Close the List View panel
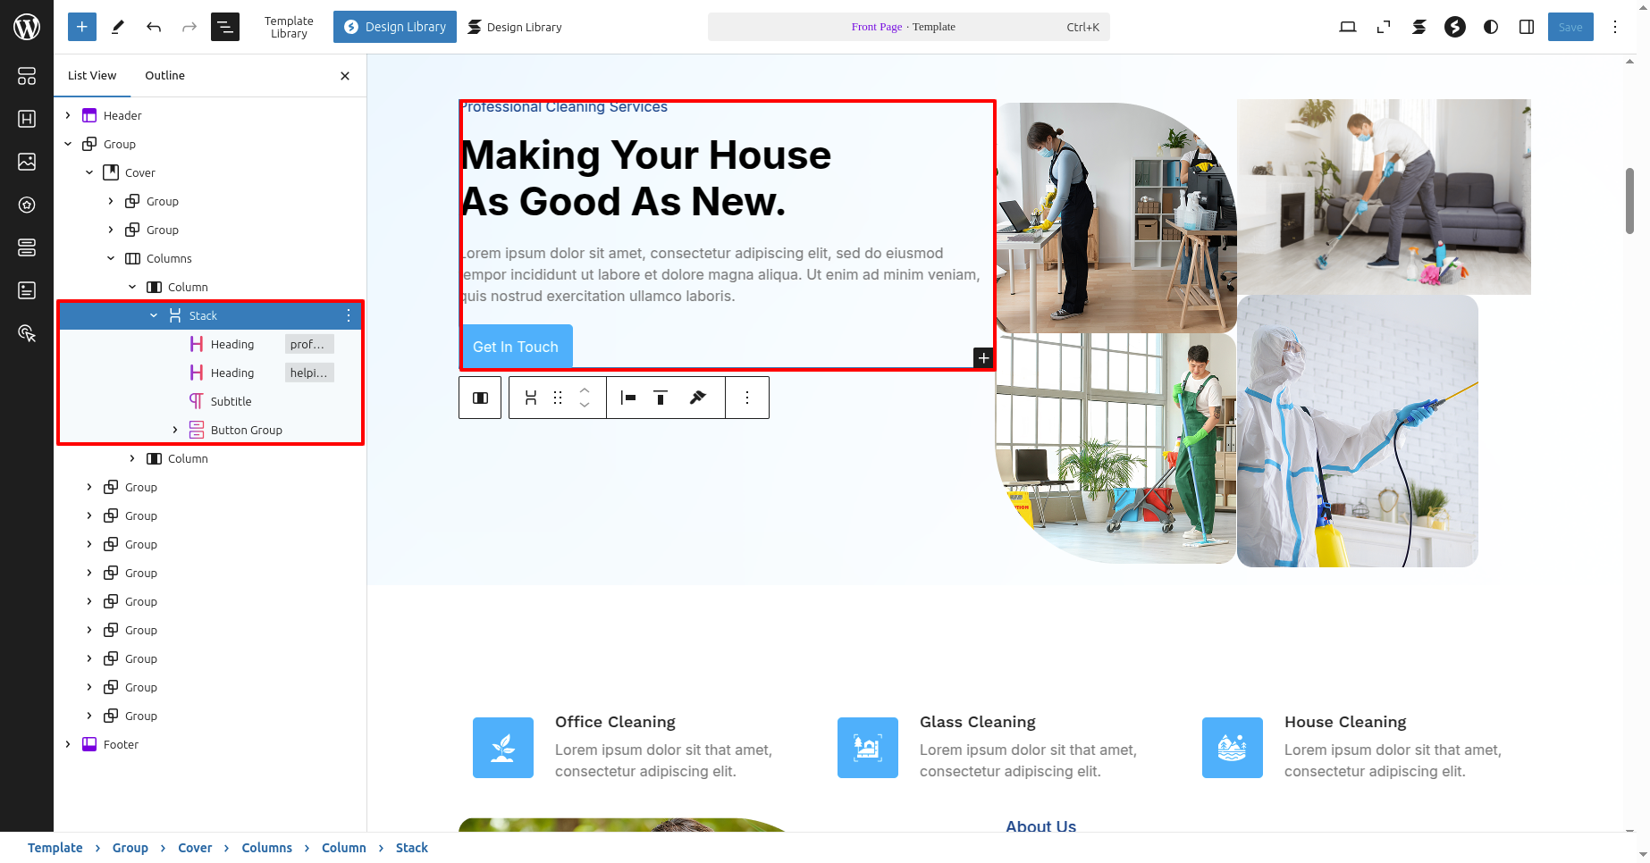The image size is (1650, 863). click(345, 76)
